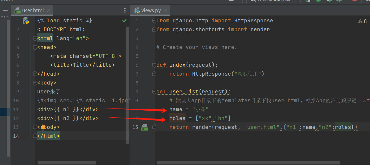This screenshot has height=165, width=370.
Task: Click the 'index' function name
Action: click(177, 65)
